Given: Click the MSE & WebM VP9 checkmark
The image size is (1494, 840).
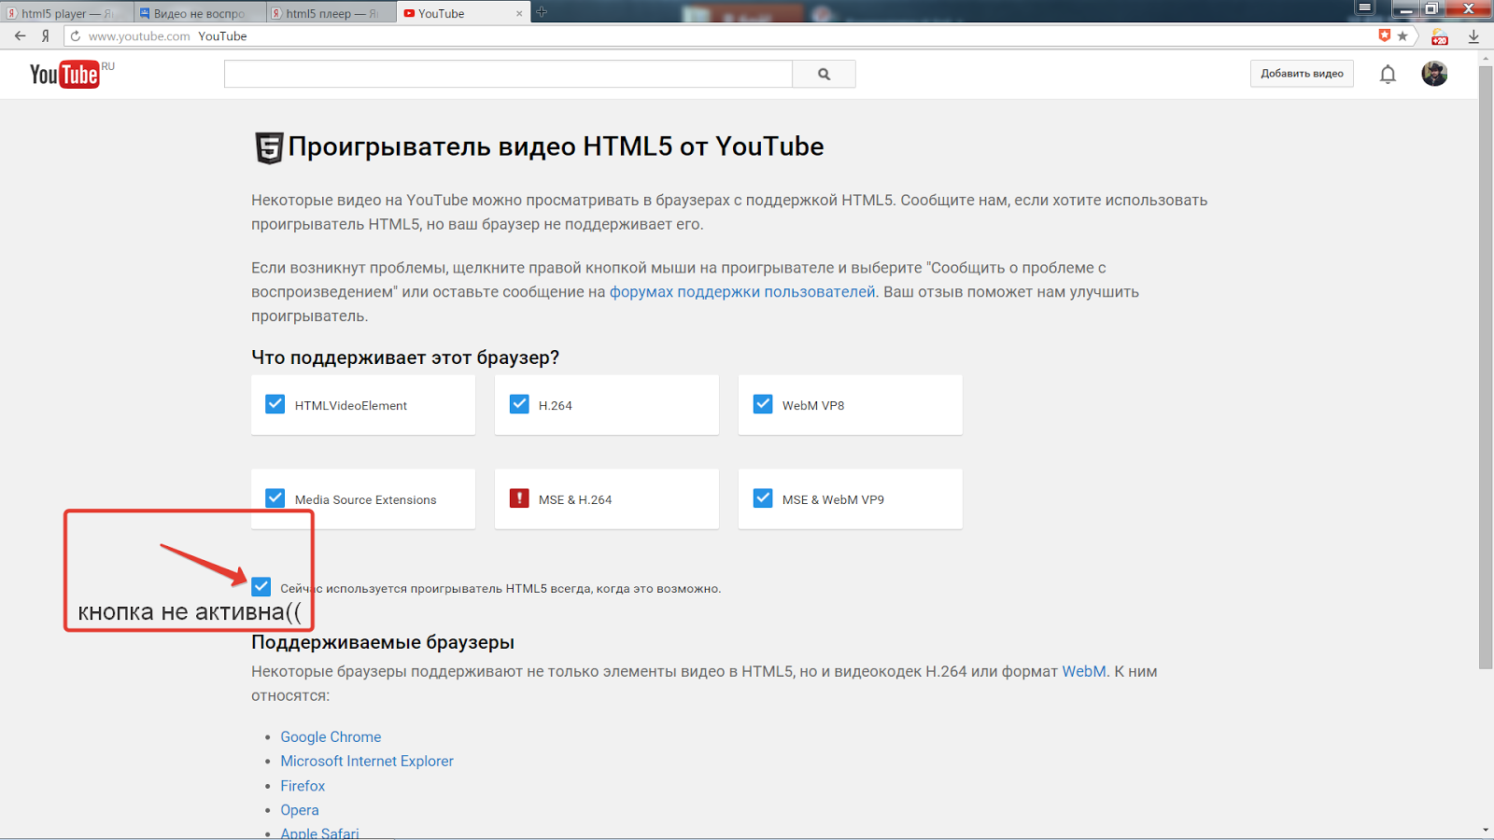Looking at the screenshot, I should (x=763, y=498).
